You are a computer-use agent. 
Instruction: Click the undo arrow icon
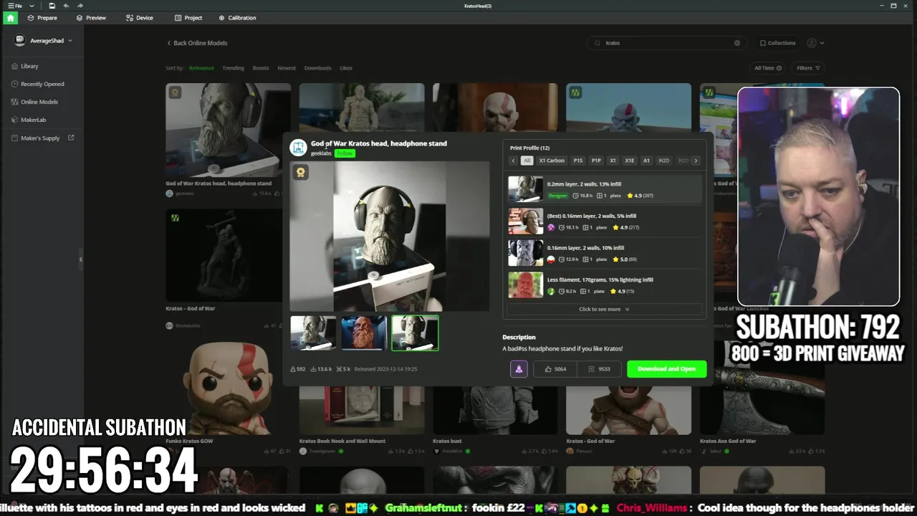click(x=66, y=6)
